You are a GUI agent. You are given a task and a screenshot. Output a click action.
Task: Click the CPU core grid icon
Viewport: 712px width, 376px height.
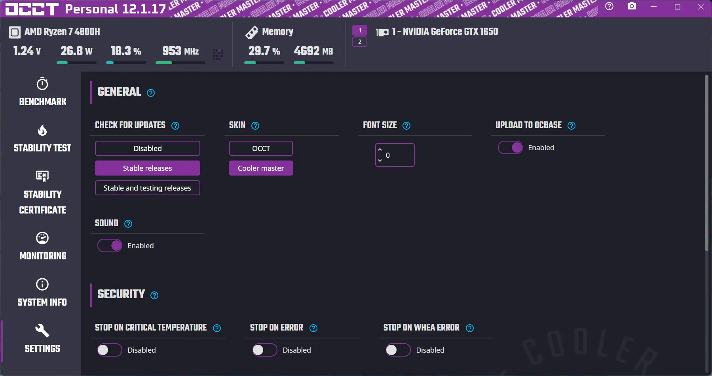point(218,54)
